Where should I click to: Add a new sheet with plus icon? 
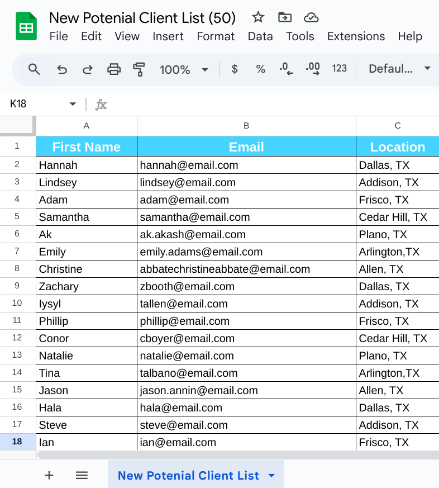point(49,475)
